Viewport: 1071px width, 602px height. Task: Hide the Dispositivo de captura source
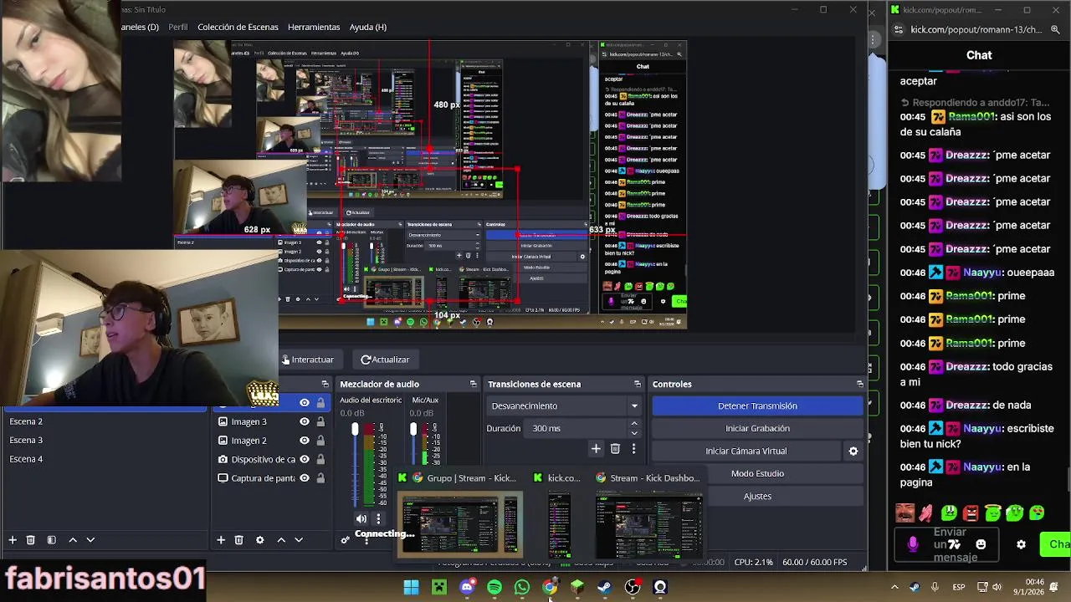[x=305, y=459]
